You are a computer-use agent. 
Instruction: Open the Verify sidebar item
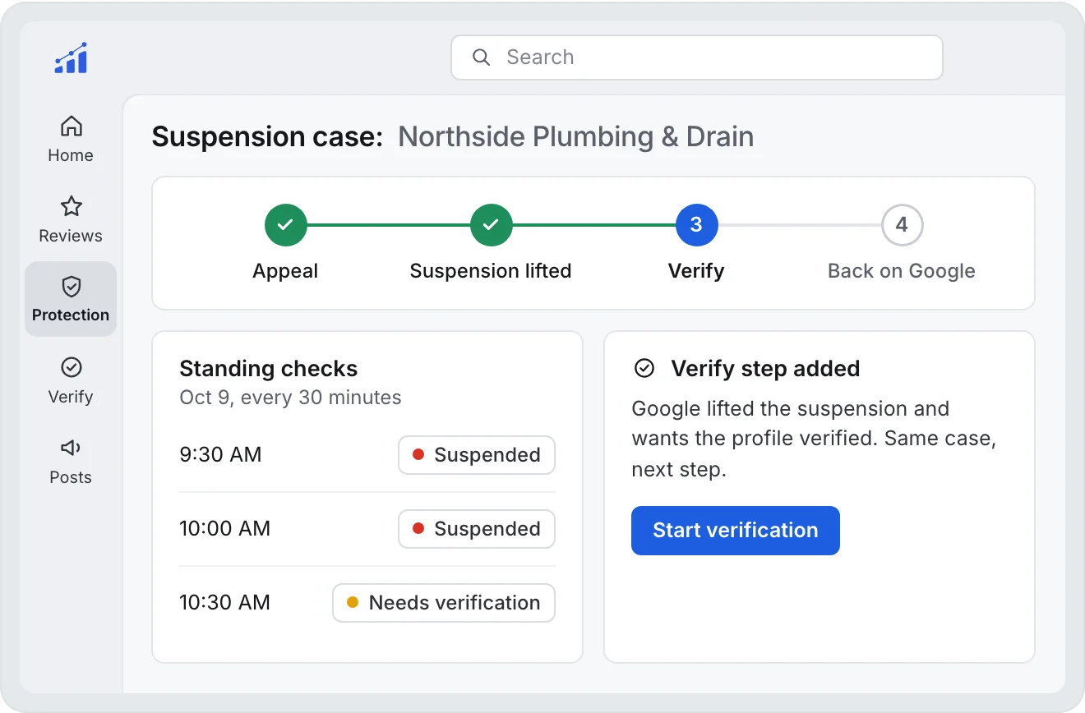click(x=71, y=380)
